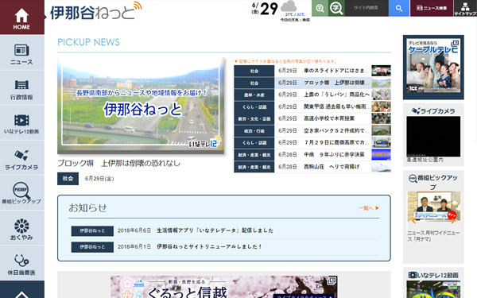477x298 pixels.
Task: Go to HOME in the sidebar
Action: coord(22,17)
